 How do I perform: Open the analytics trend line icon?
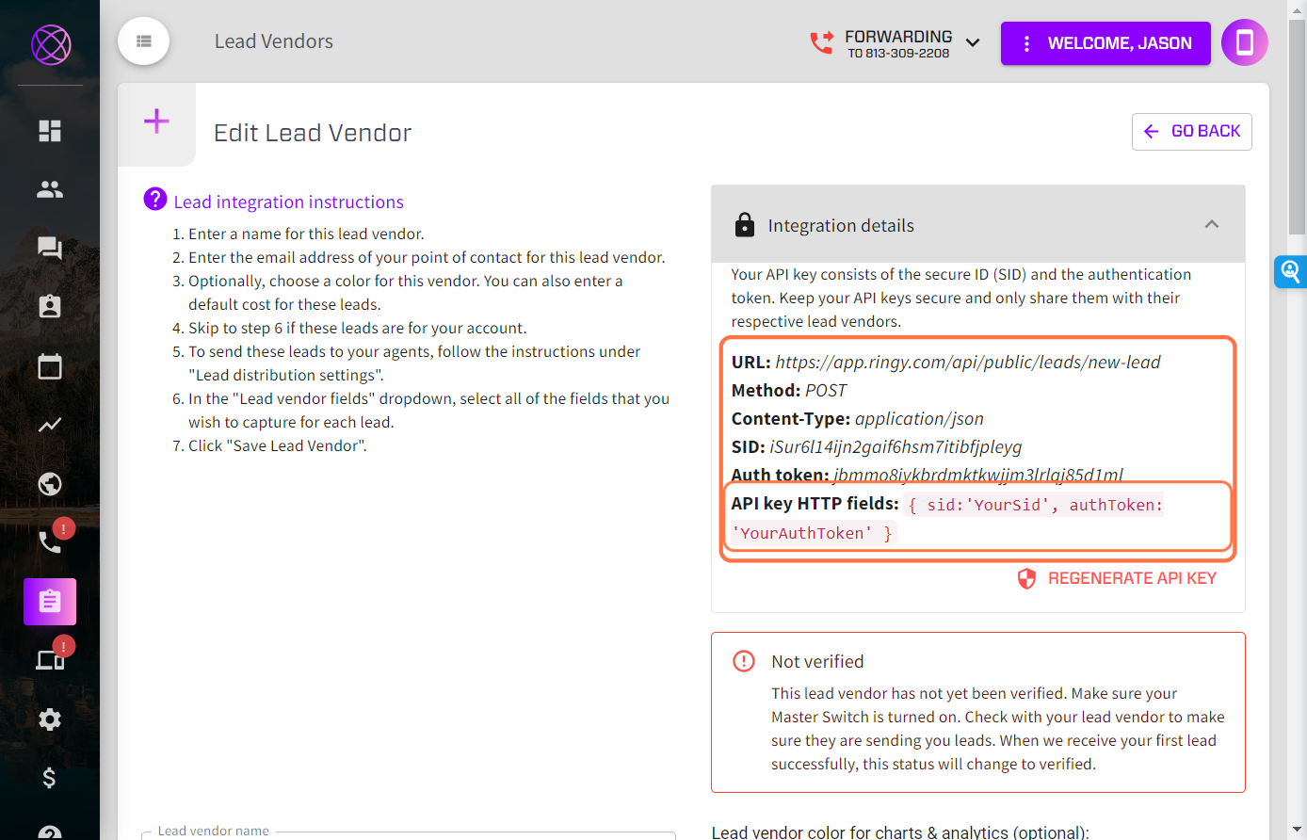[50, 425]
